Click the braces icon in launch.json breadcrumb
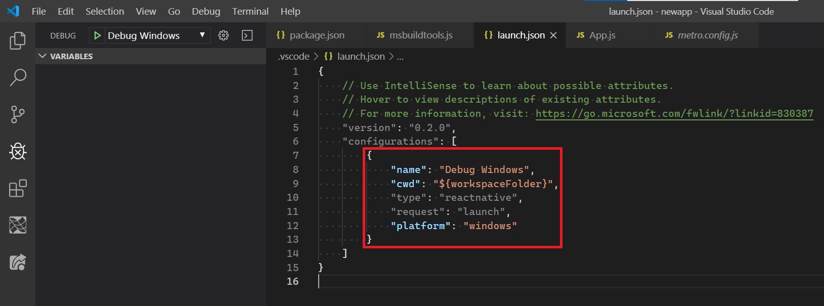Viewport: 824px width, 306px height. click(328, 57)
